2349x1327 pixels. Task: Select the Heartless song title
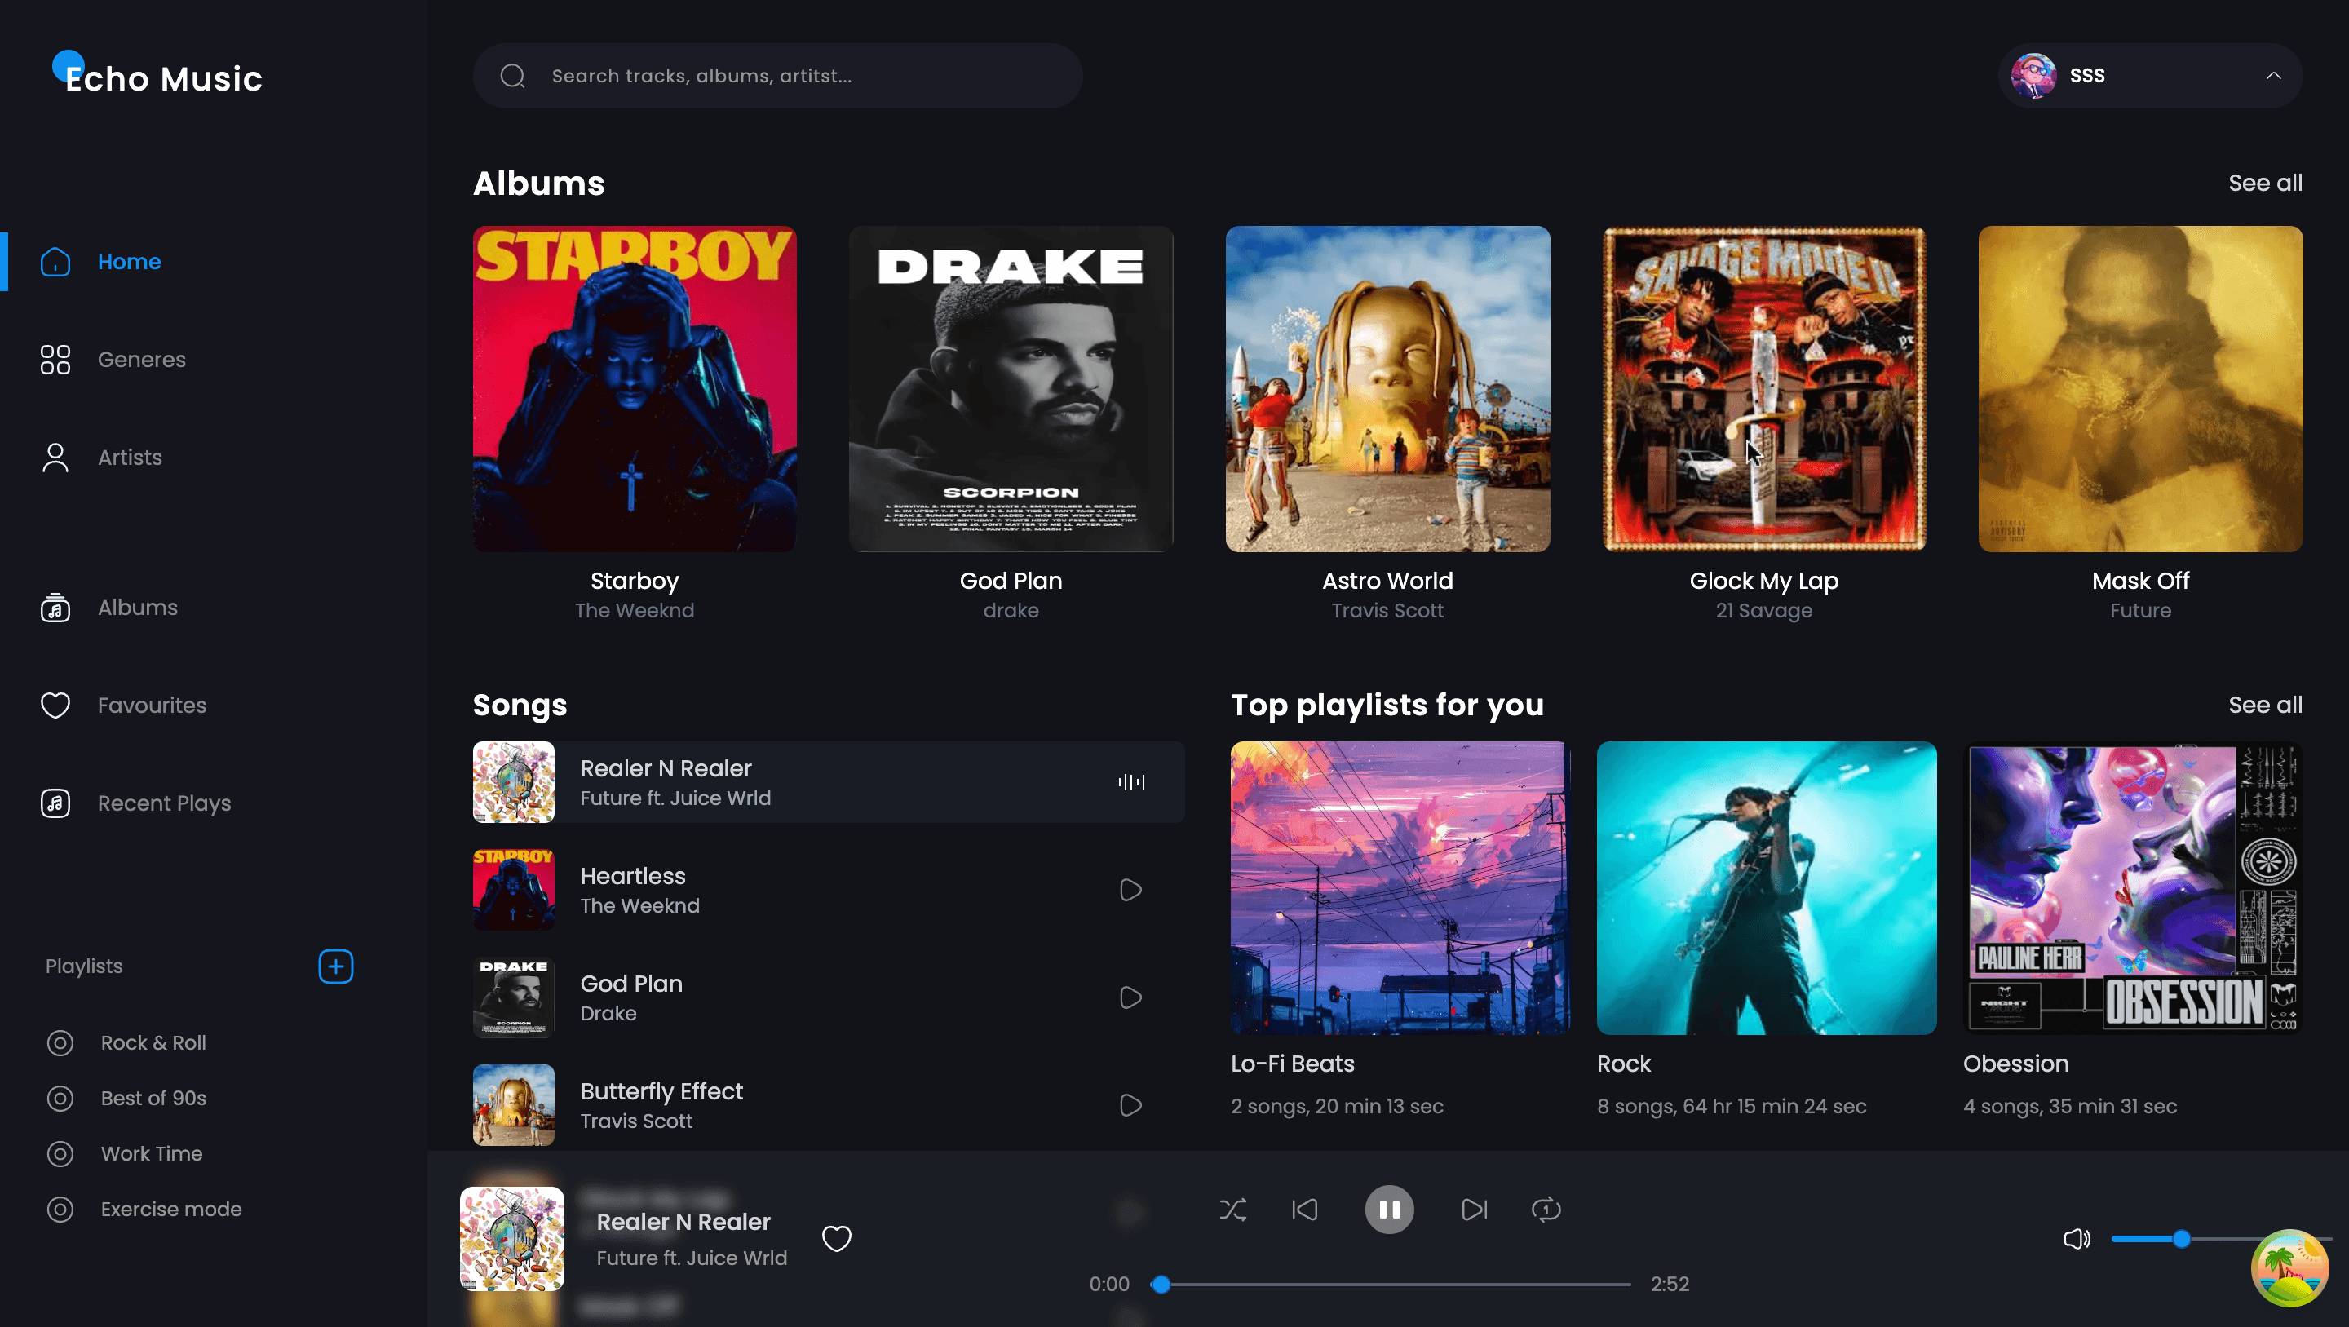coord(633,875)
